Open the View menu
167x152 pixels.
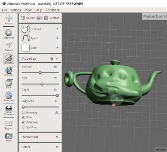click(28, 10)
